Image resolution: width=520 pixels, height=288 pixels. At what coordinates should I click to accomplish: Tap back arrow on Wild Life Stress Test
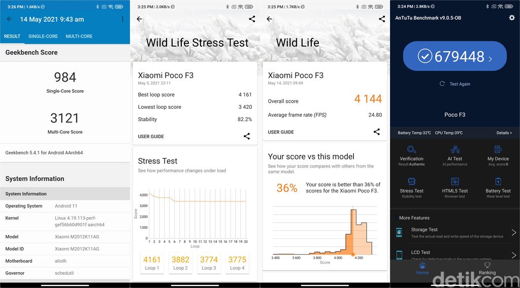(139, 19)
